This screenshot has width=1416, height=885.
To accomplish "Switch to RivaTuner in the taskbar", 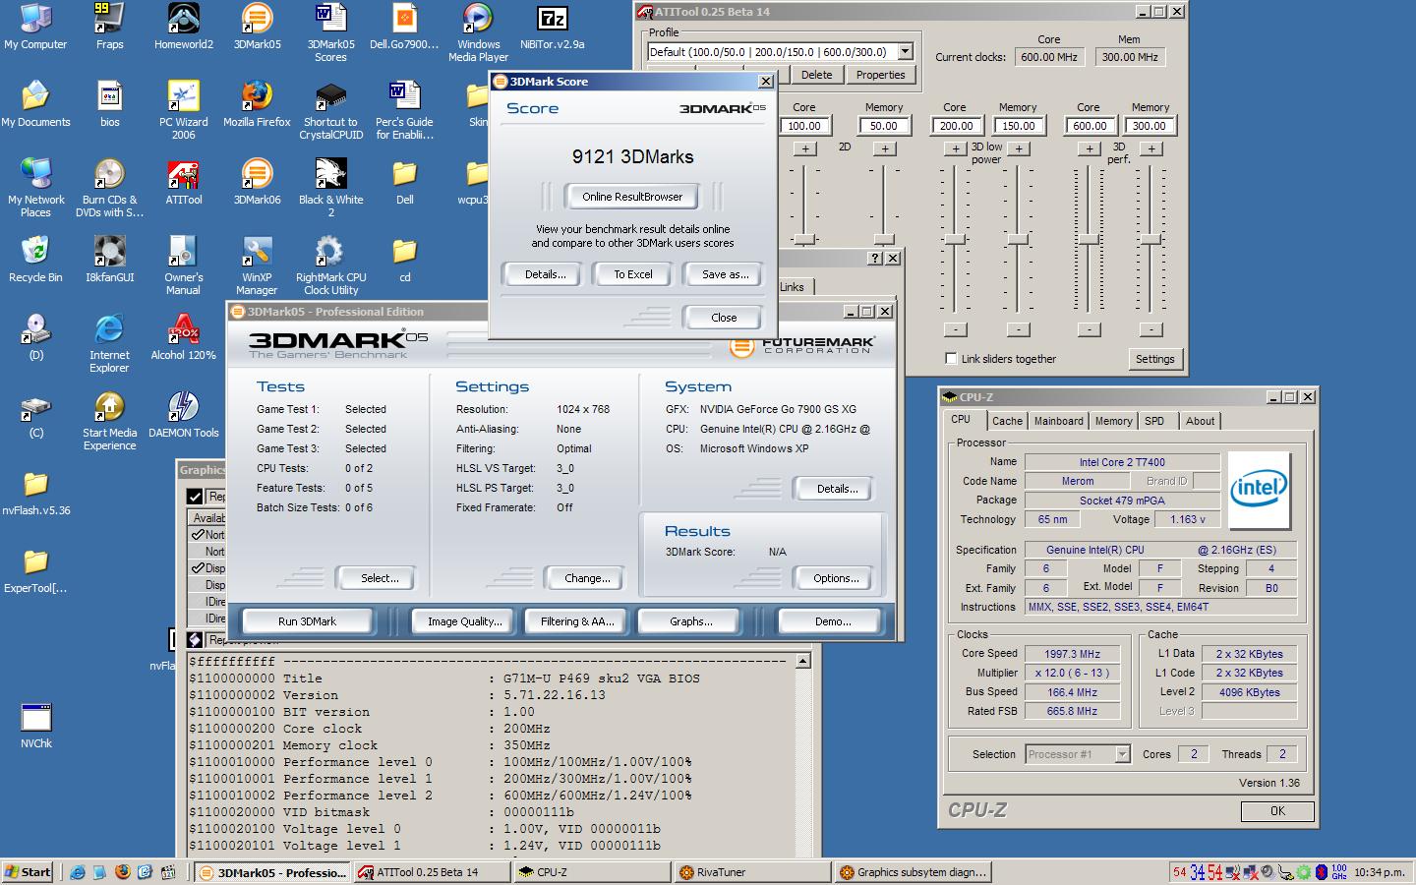I will tap(751, 871).
